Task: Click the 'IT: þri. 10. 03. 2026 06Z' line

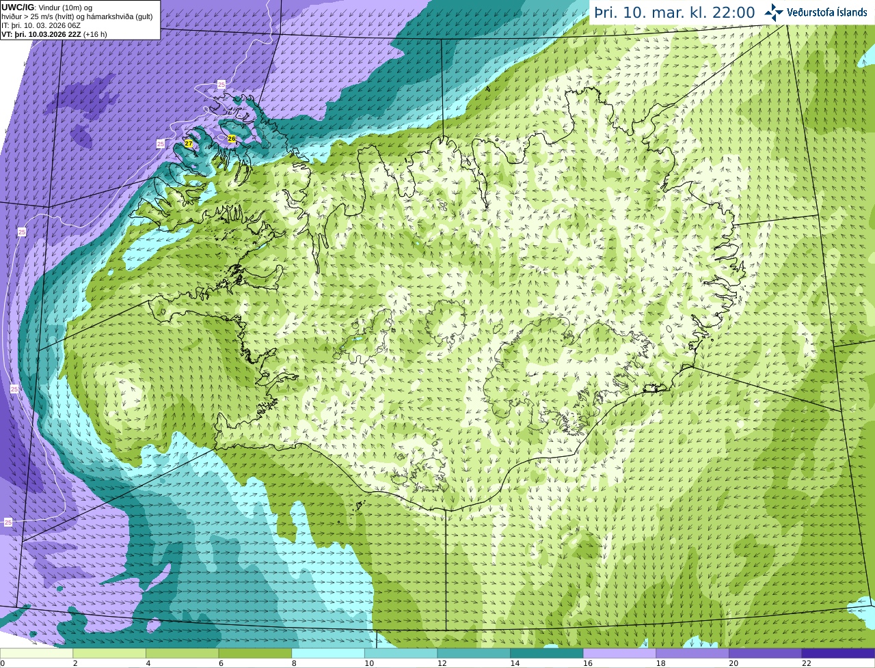Action: click(40, 25)
